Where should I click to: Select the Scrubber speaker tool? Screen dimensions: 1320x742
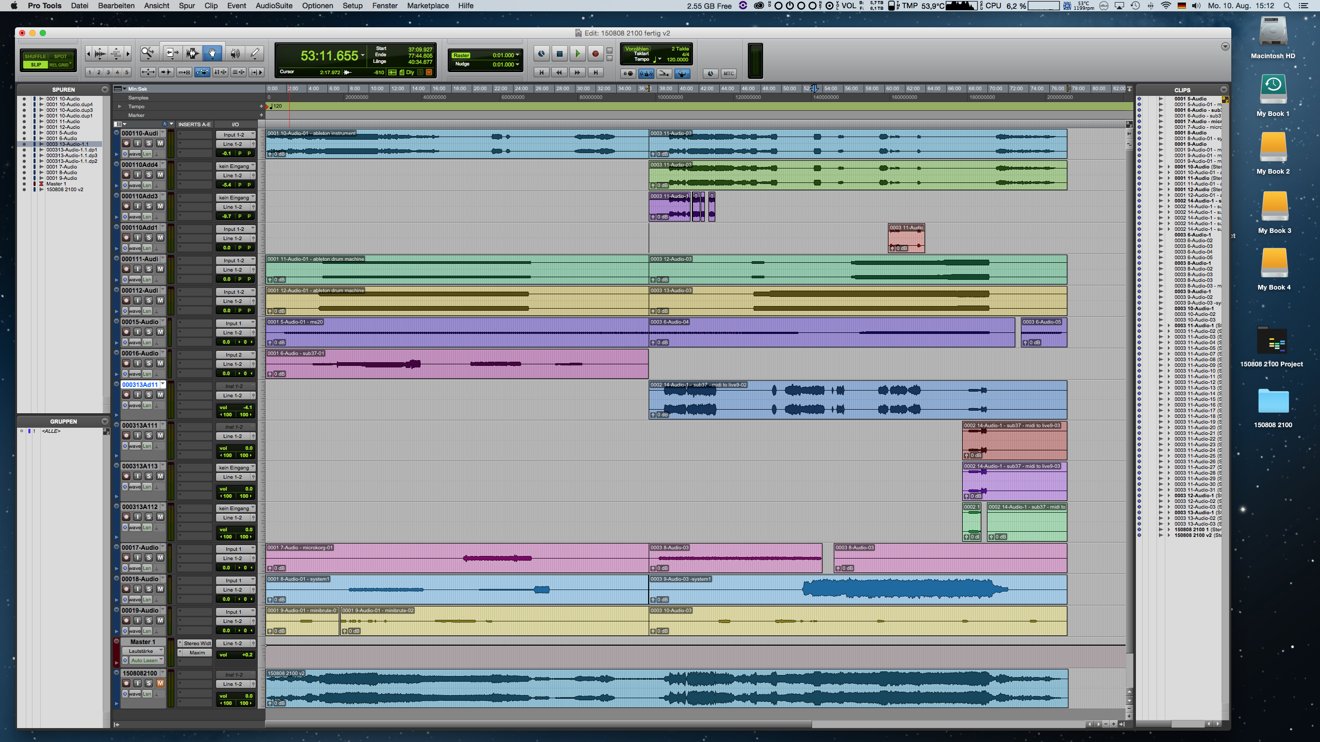235,53
